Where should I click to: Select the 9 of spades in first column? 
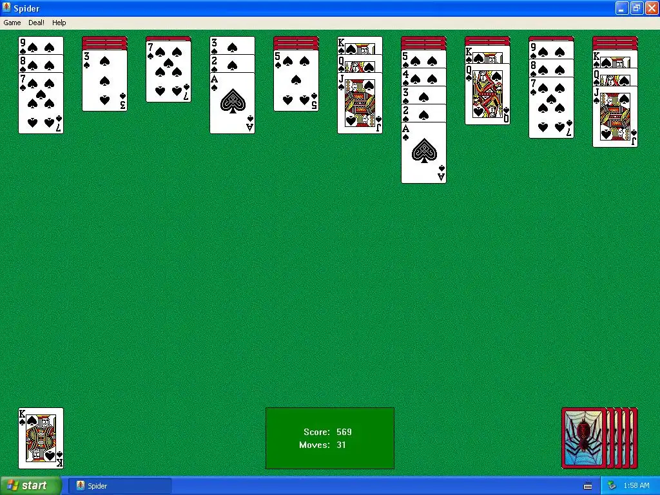pyautogui.click(x=41, y=45)
